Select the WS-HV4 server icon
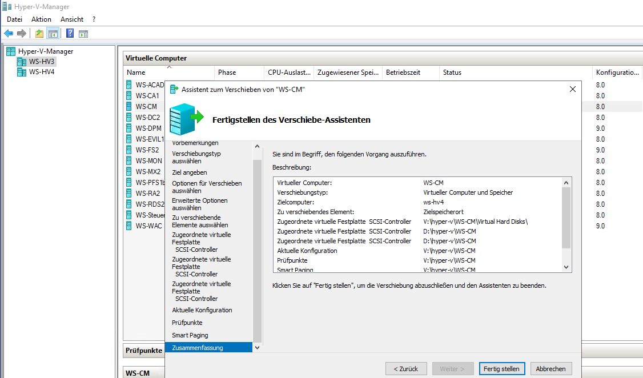The width and height of the screenshot is (643, 378). point(21,72)
